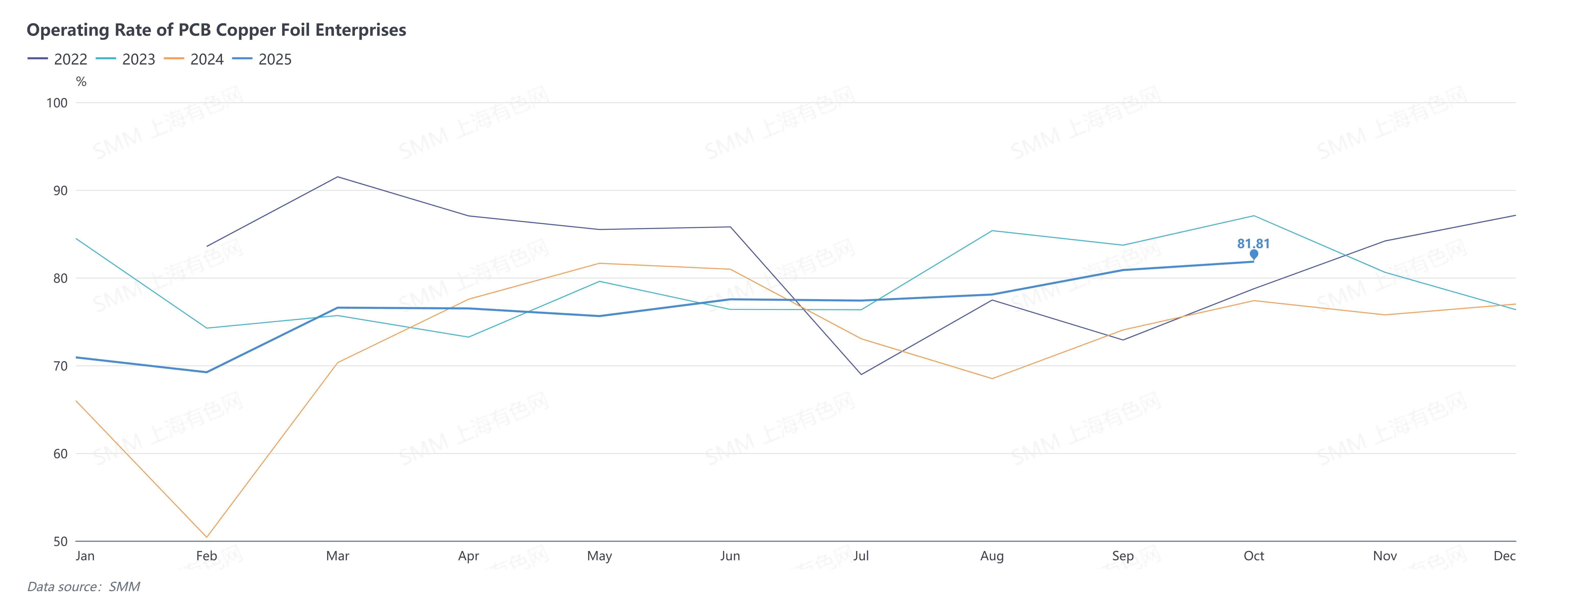Click the 50 y-axis tick label
Screen dimensions: 1572x612
coord(60,541)
